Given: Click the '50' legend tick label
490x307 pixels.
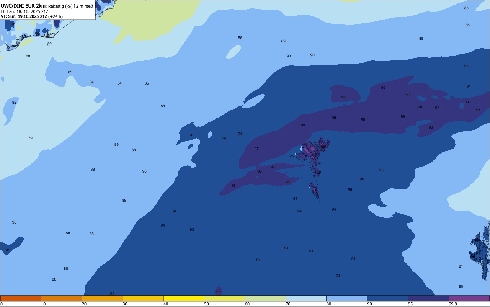Looking at the screenshot, I should [x=207, y=304].
